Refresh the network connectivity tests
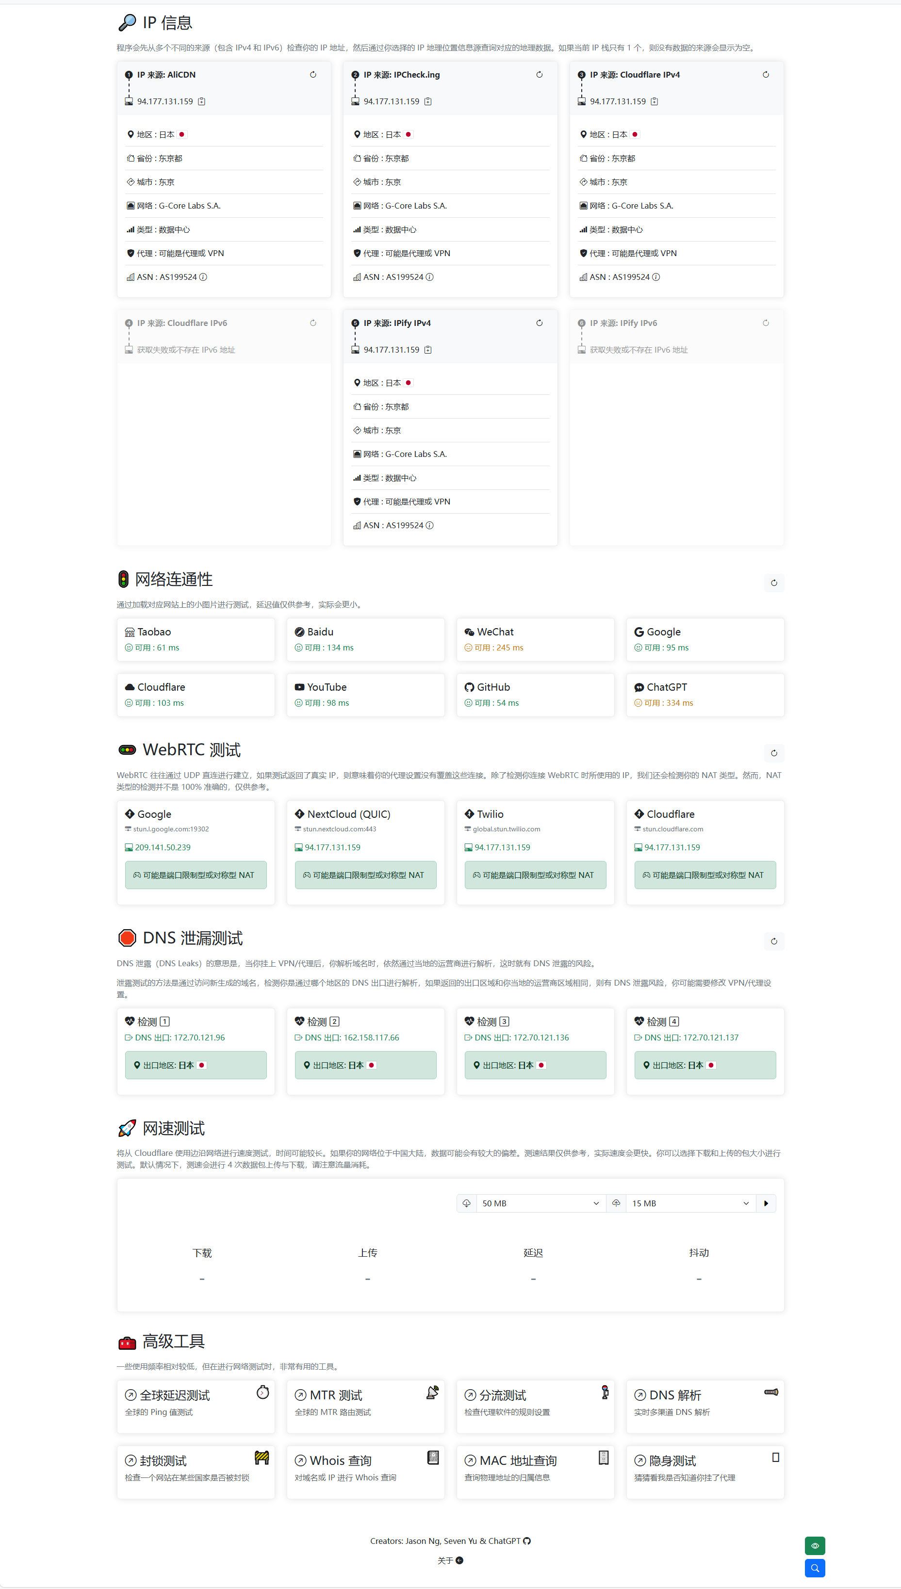901x1589 pixels. pos(773,583)
